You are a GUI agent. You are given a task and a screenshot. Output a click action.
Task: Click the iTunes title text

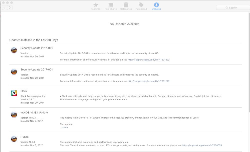coord(25,137)
